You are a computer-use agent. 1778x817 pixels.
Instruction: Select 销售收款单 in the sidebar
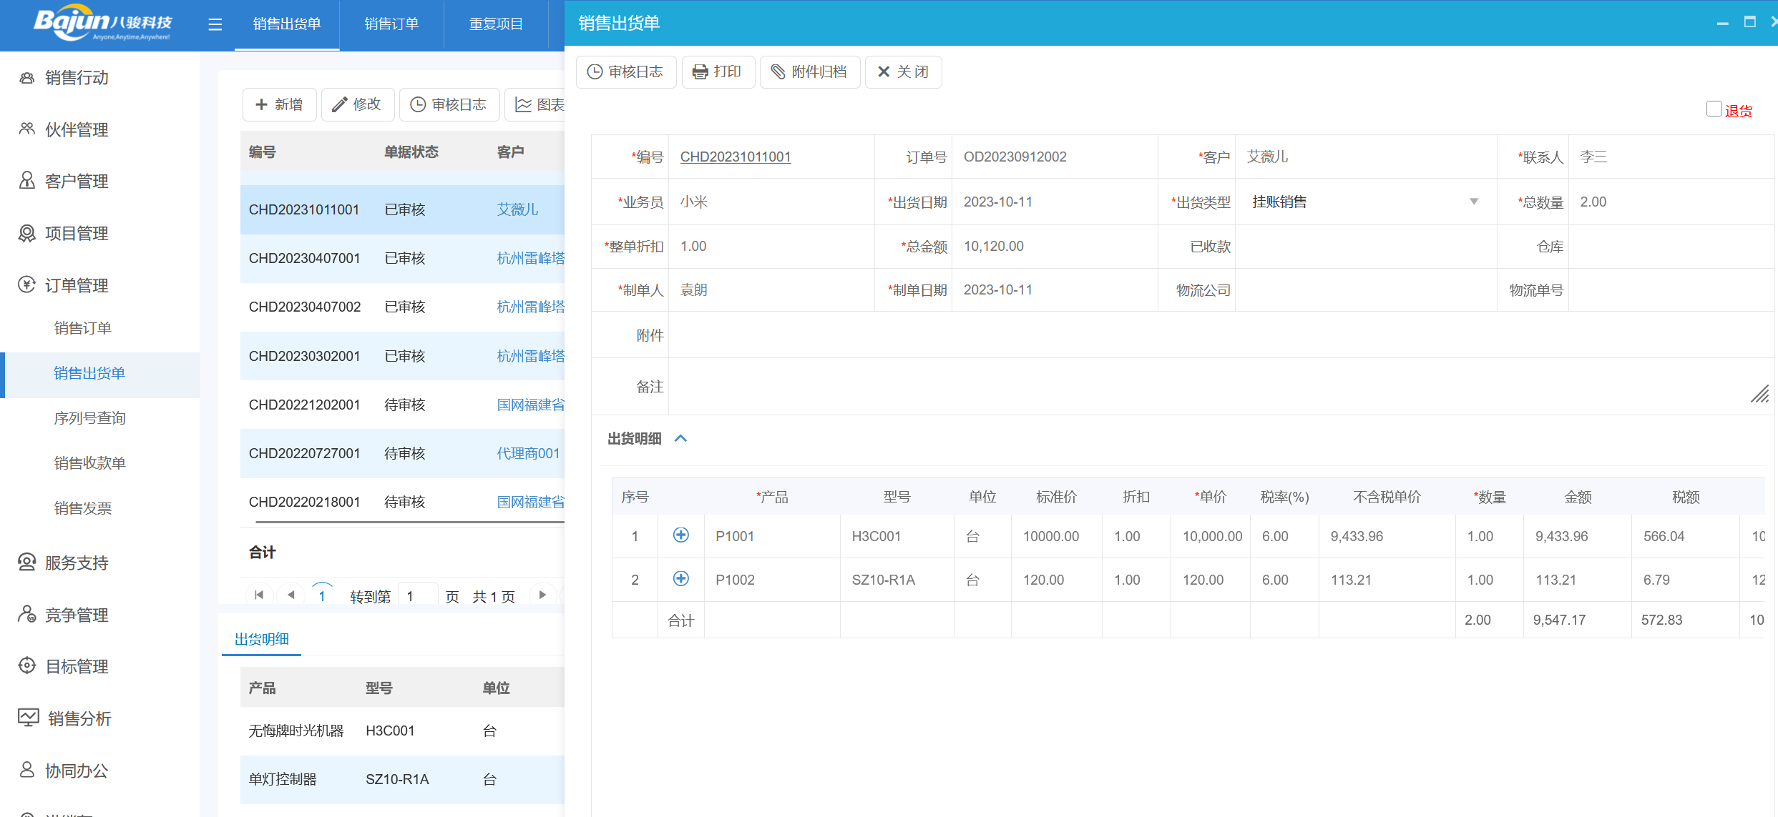coord(89,463)
